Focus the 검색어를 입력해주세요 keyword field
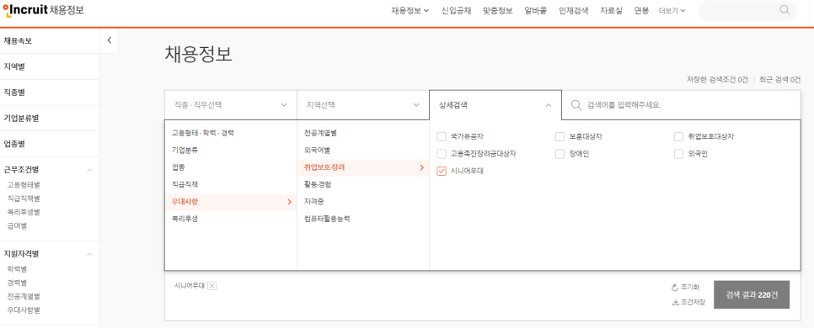This screenshot has width=814, height=328. coord(681,105)
